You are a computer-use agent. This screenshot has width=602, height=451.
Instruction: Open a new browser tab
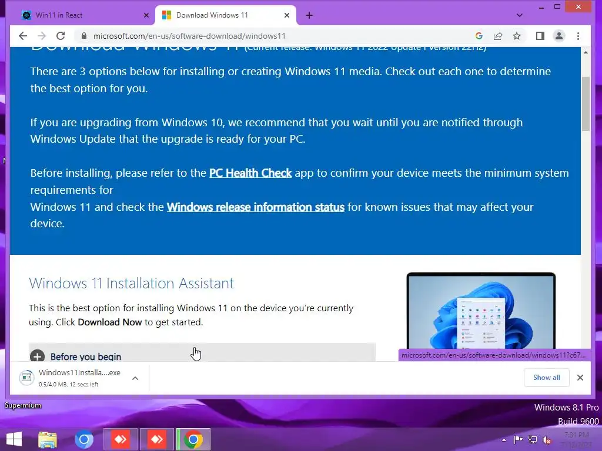tap(309, 15)
